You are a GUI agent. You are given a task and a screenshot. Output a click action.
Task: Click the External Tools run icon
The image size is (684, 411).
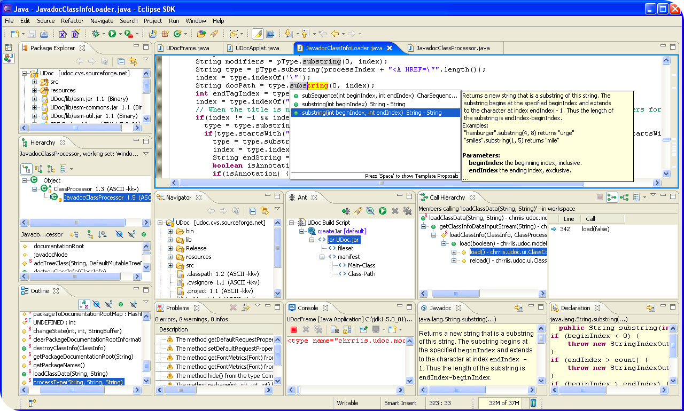point(129,34)
